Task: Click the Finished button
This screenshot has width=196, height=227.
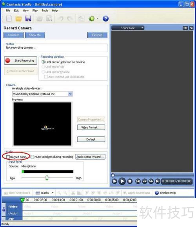Action: click(x=97, y=35)
